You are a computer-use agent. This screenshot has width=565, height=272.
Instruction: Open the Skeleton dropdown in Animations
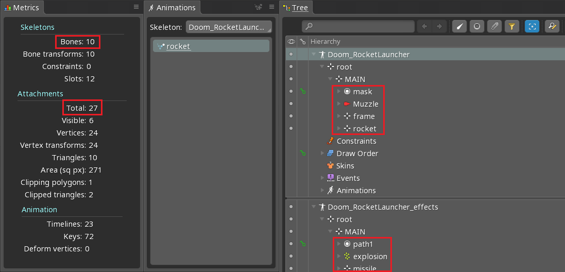tap(229, 27)
